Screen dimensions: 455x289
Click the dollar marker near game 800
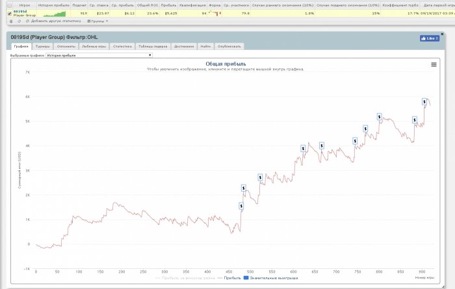pyautogui.click(x=380, y=117)
